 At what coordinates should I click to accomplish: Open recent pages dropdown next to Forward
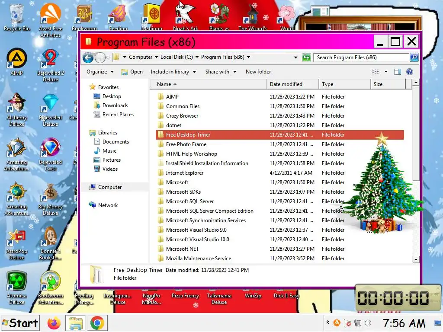(108, 57)
